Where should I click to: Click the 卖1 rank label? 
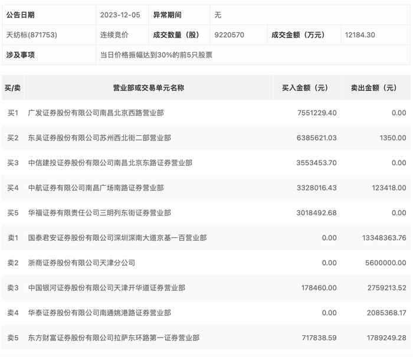12,238
